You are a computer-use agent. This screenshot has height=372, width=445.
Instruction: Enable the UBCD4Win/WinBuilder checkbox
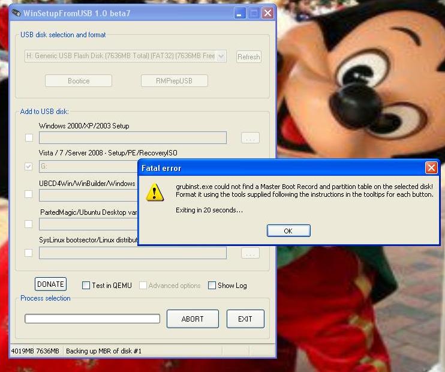[28, 194]
